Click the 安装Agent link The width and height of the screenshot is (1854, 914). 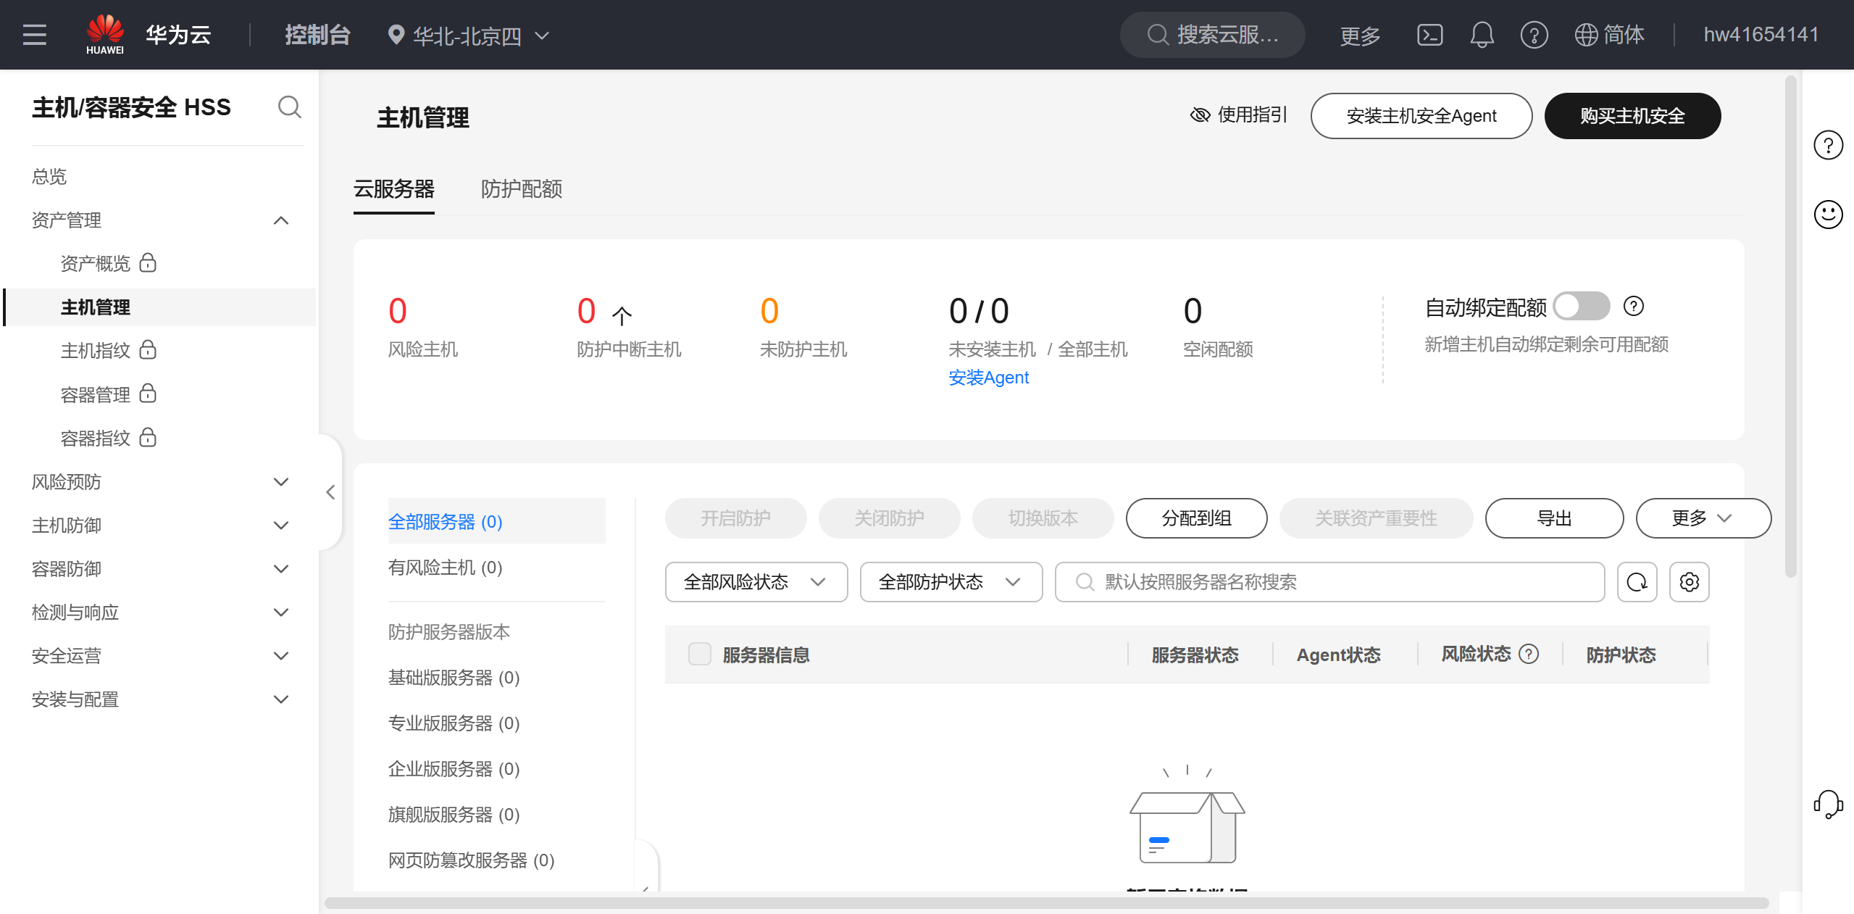pos(988,378)
